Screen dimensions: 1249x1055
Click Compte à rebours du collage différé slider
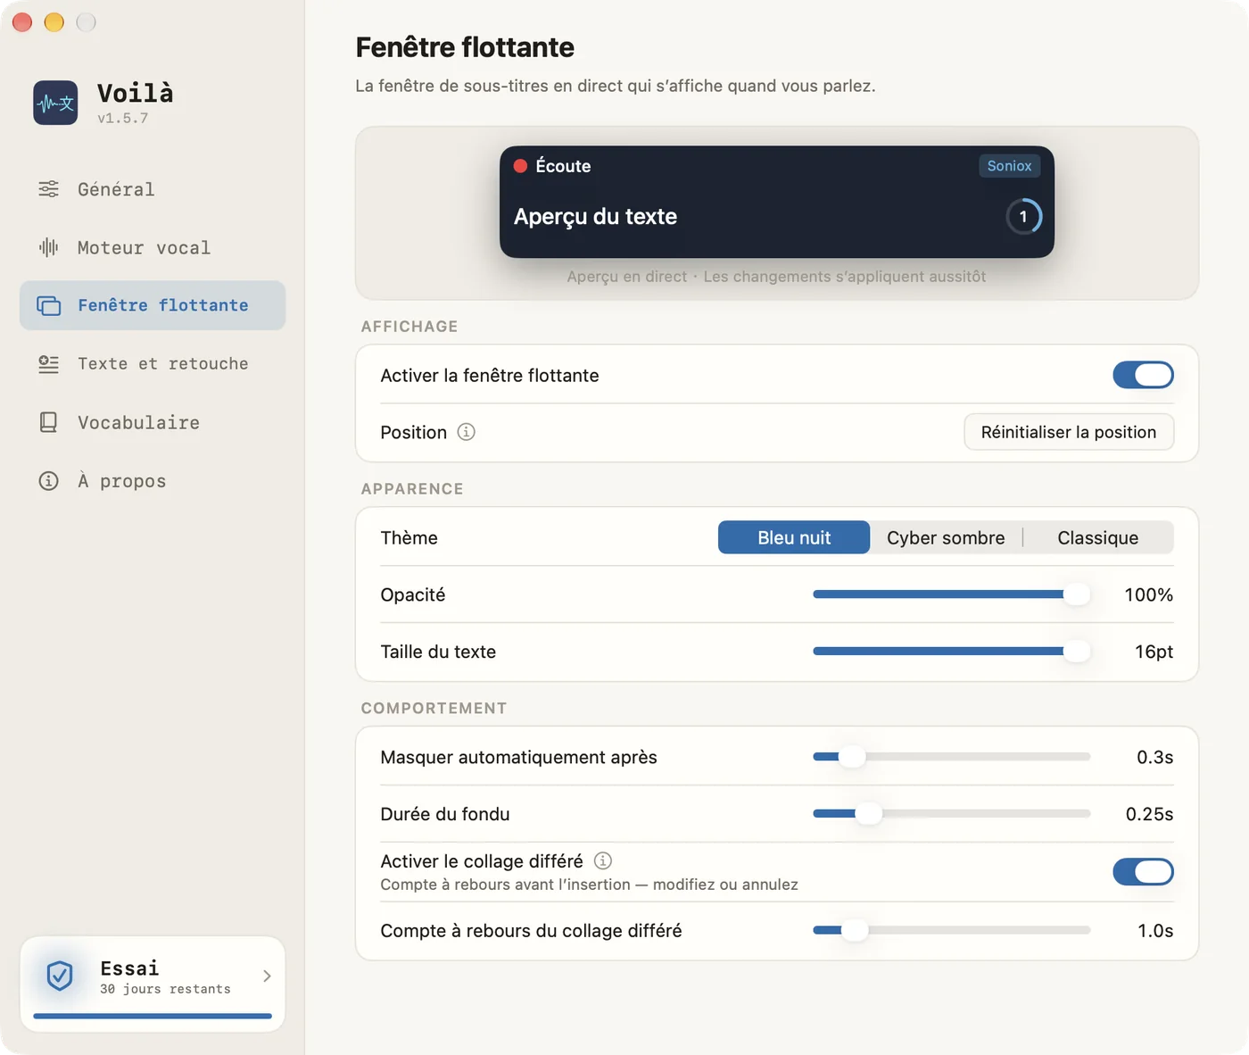[952, 930]
